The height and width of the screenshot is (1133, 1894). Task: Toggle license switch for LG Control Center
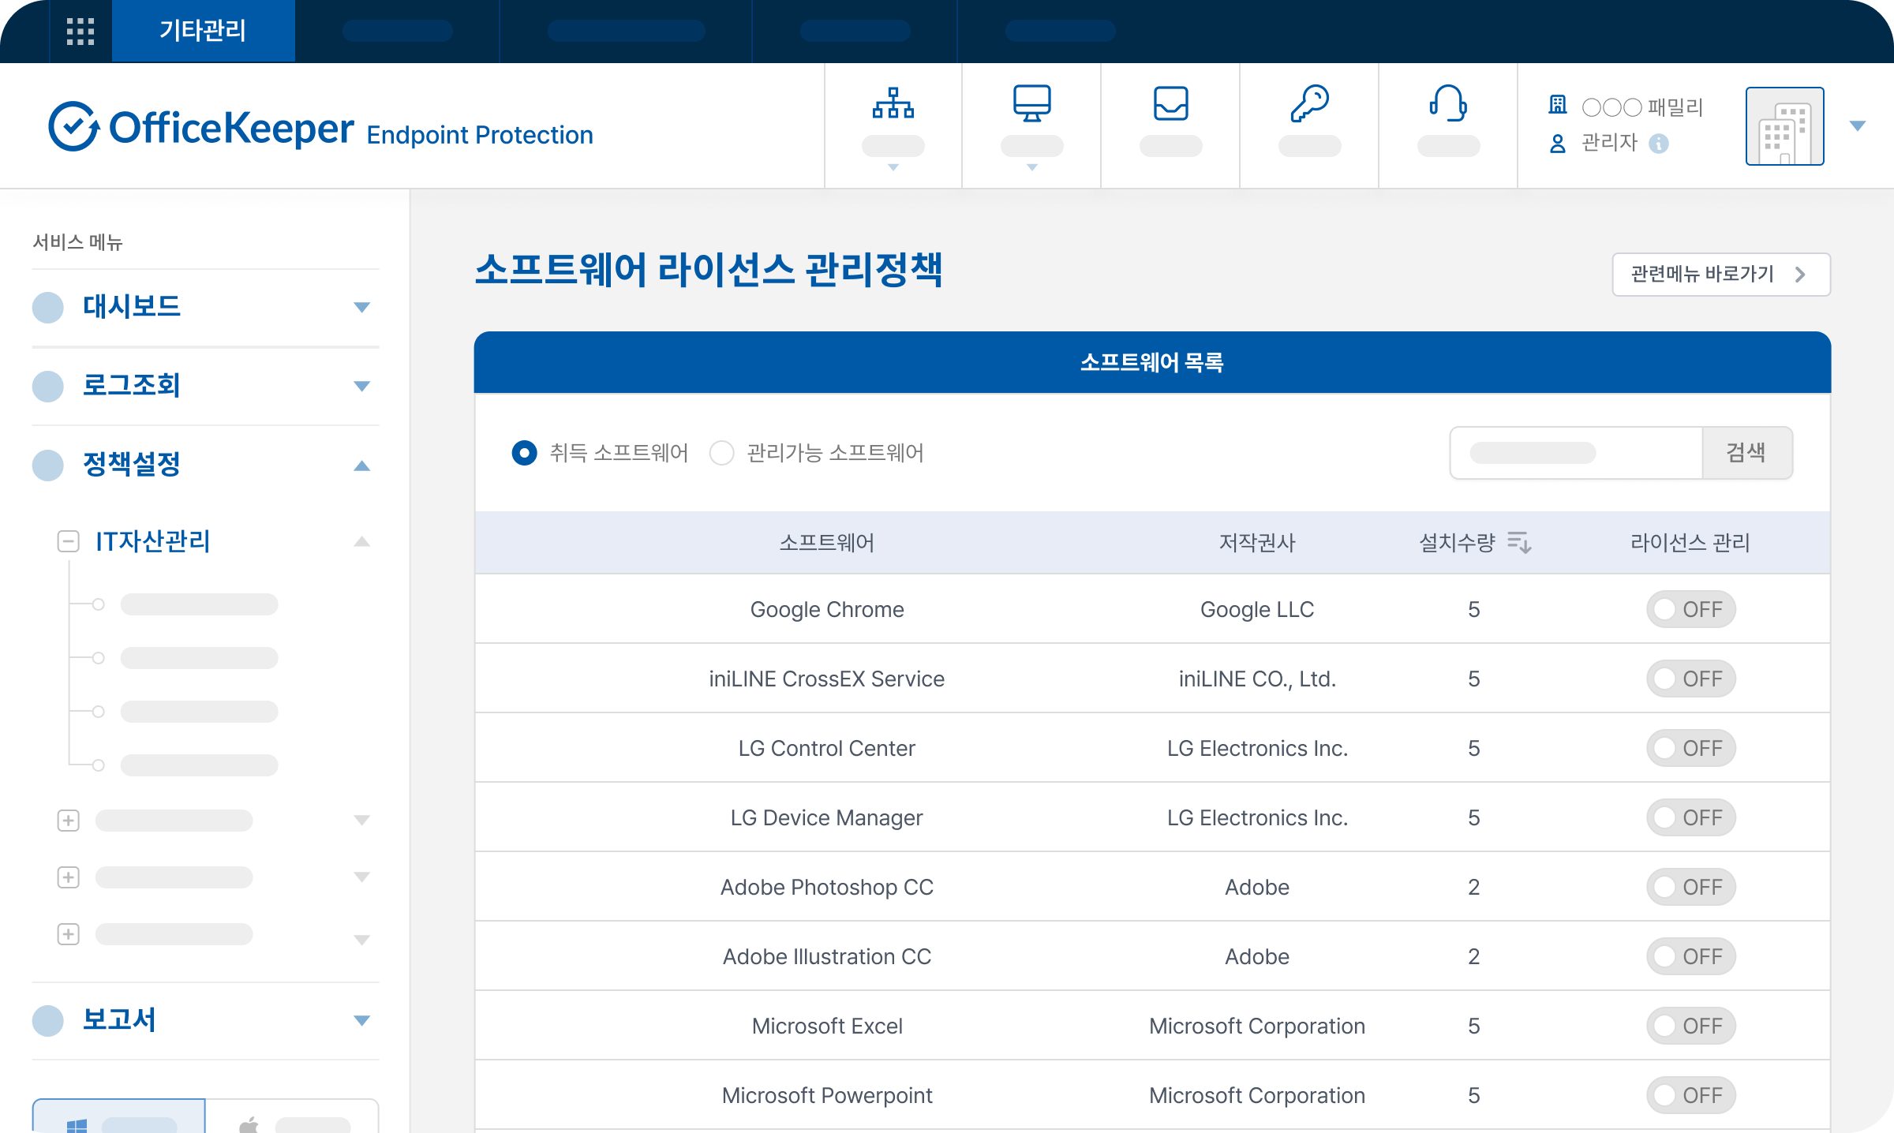(x=1690, y=748)
